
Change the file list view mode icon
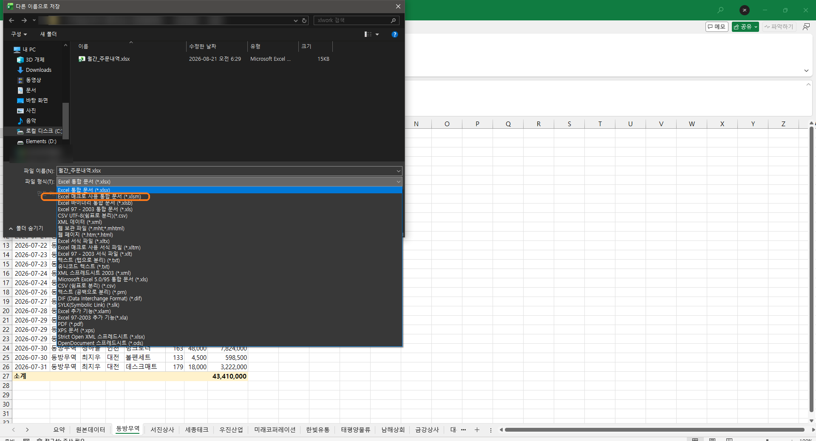368,34
